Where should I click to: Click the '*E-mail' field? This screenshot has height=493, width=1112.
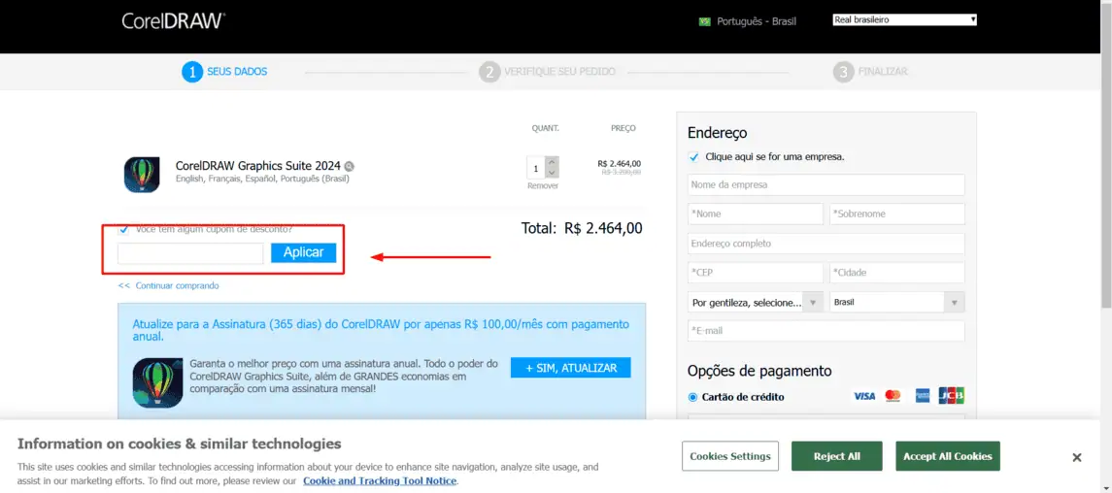(x=826, y=331)
